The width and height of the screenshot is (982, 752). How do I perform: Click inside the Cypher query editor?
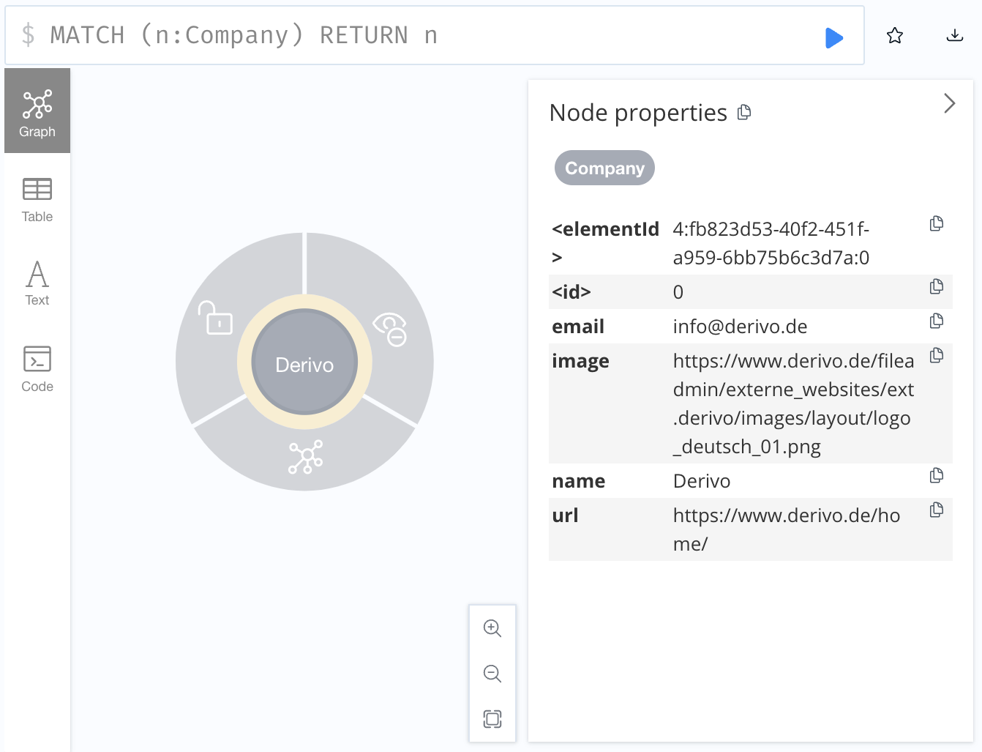(x=439, y=35)
